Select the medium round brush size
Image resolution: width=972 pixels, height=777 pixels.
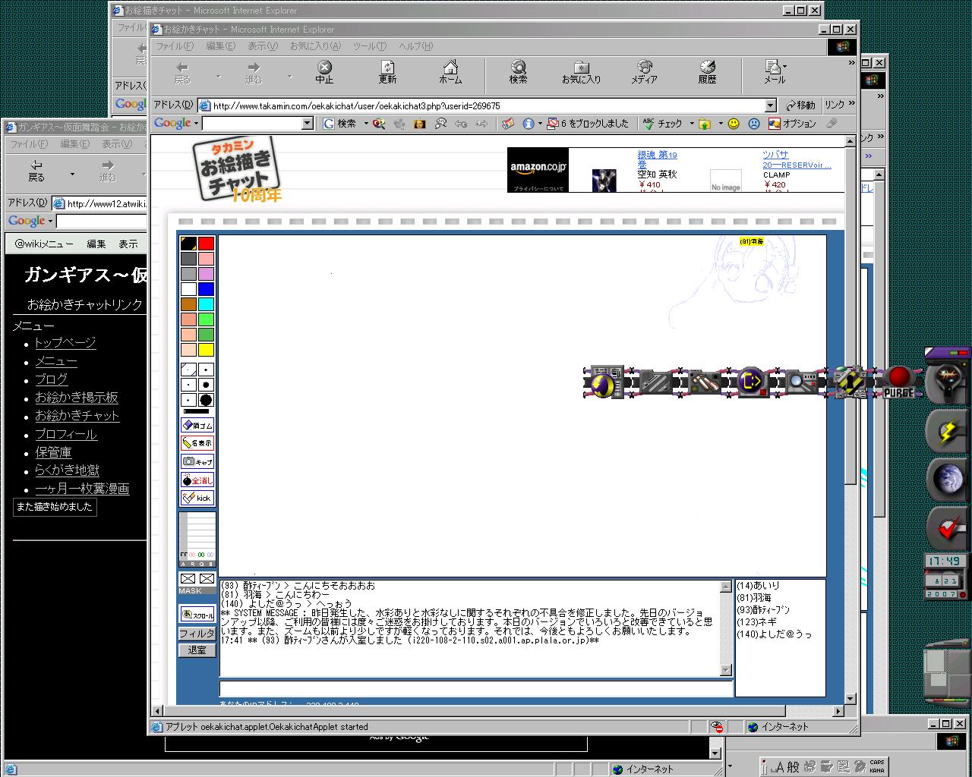(206, 385)
